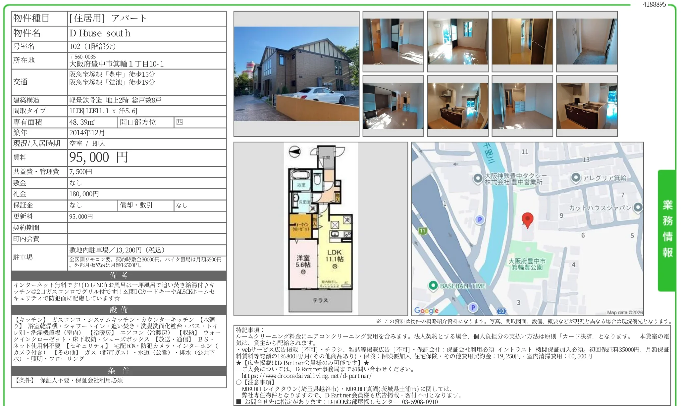Select the floor area value 48.39㎡
Image resolution: width=681 pixels, height=406 pixels.
coord(82,122)
